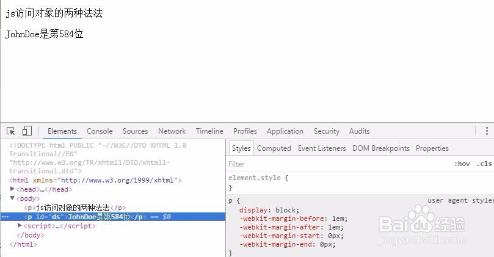Focus the styles Filter input field
494x257 pixels.
pyautogui.click(x=339, y=164)
